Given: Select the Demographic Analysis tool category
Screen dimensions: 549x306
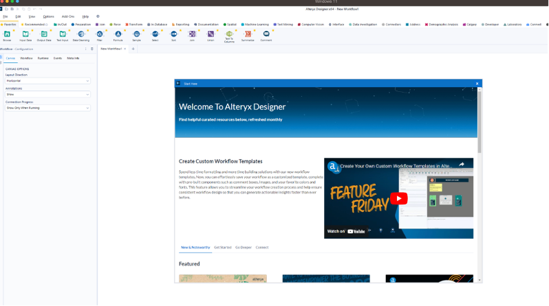Looking at the screenshot, I should [x=442, y=25].
